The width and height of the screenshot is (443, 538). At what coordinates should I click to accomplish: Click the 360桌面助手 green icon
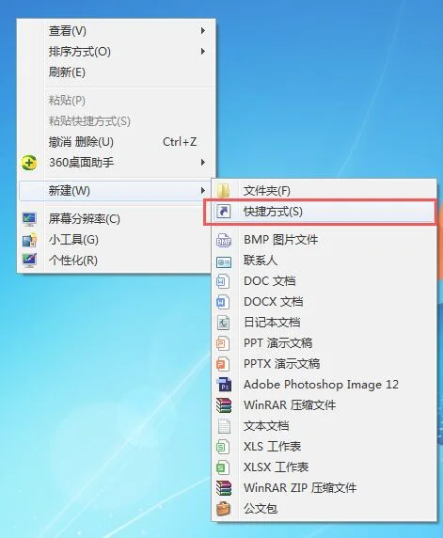[x=29, y=163]
